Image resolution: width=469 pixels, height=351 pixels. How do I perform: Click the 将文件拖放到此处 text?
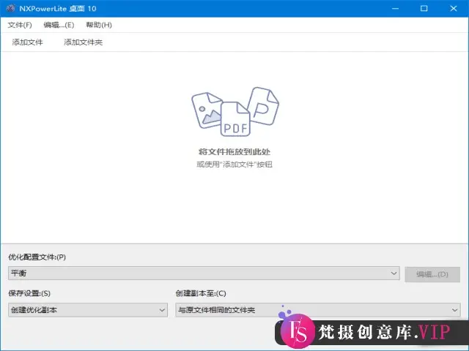(234, 152)
